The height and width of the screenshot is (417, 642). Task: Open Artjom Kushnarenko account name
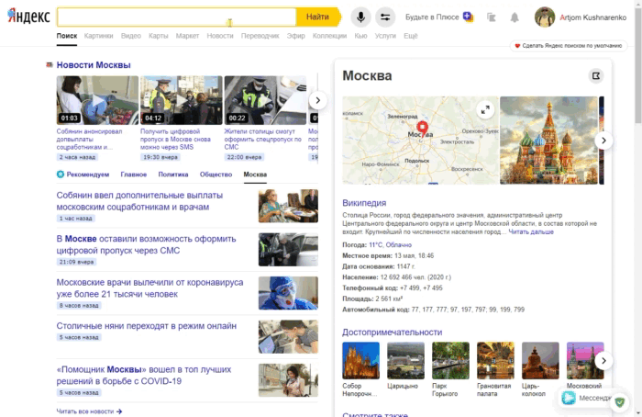(592, 17)
